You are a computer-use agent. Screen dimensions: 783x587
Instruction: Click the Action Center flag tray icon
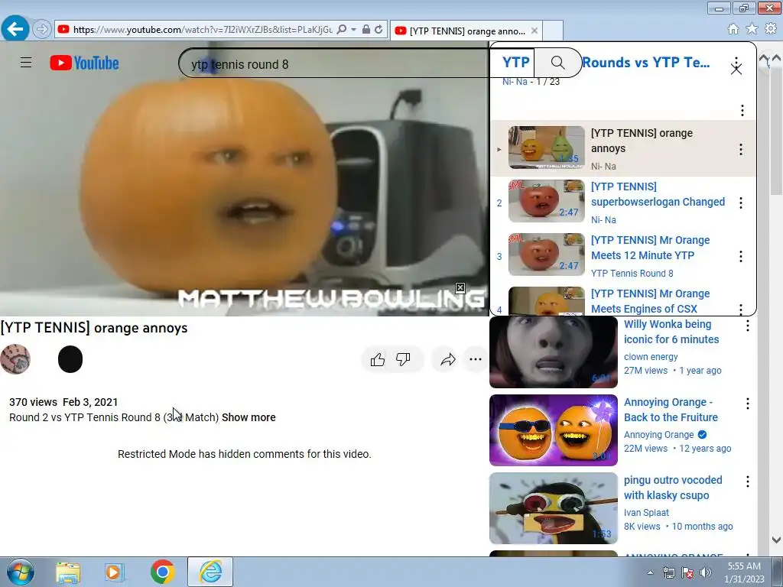click(x=687, y=572)
